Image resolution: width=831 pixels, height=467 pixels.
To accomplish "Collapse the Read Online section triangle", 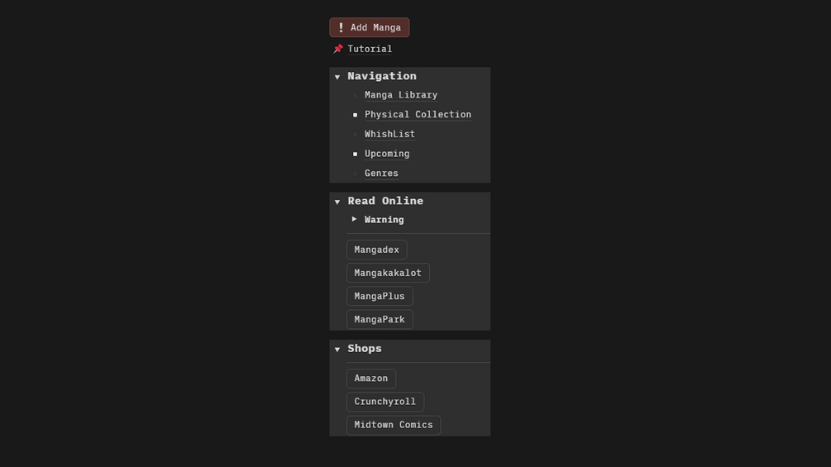I will click(x=337, y=202).
